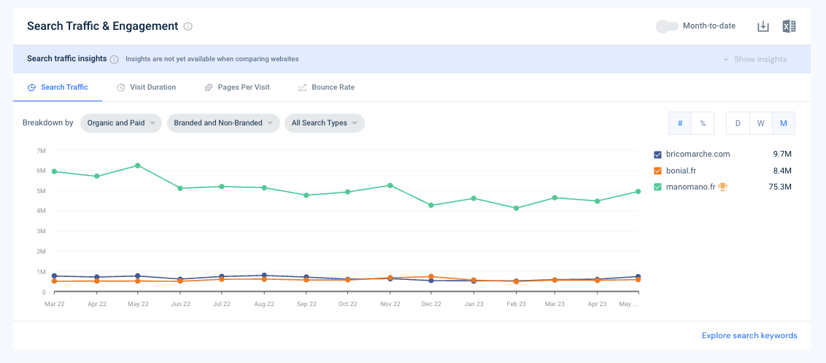Open the All Search Types dropdown

point(325,123)
